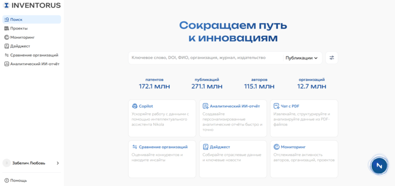Click the Аналитический ИИ-отчёт card icon

click(205, 106)
